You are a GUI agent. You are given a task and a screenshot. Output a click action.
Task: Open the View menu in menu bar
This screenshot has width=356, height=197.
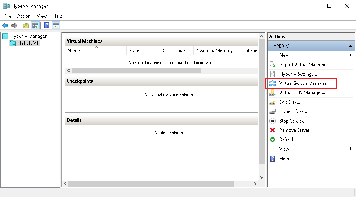[x=42, y=16]
